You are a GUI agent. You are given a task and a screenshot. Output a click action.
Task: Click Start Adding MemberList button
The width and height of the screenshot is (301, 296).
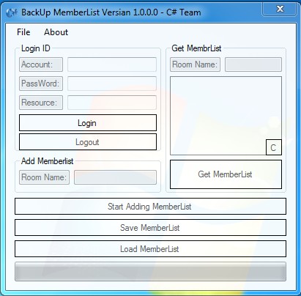coord(150,207)
